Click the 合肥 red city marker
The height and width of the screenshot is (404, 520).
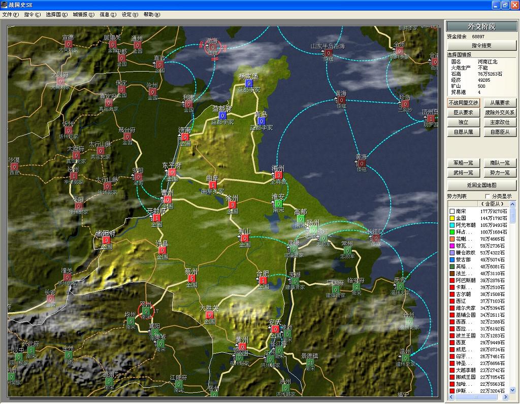(x=263, y=280)
